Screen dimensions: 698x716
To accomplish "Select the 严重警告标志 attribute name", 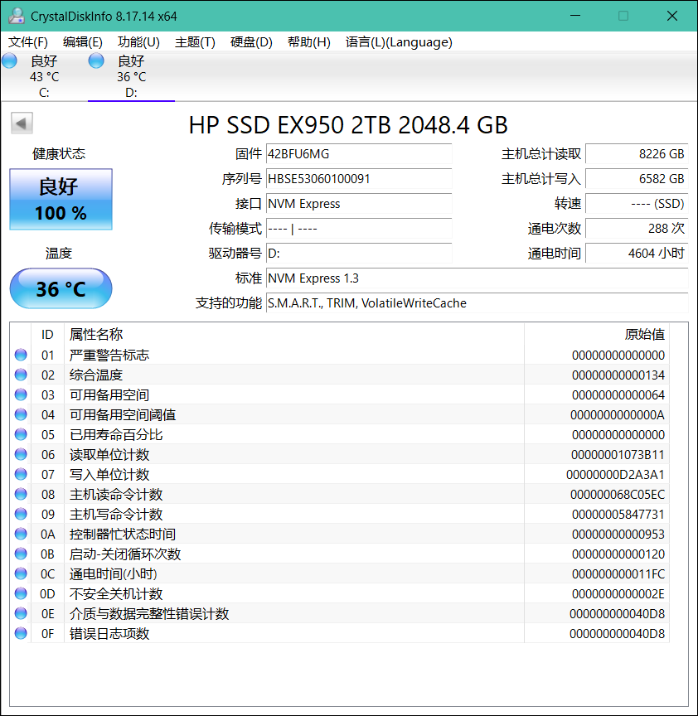I will point(109,355).
